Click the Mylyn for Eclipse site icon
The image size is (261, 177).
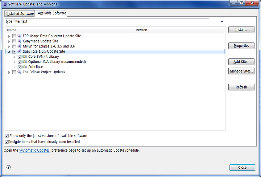pyautogui.click(x=20, y=46)
